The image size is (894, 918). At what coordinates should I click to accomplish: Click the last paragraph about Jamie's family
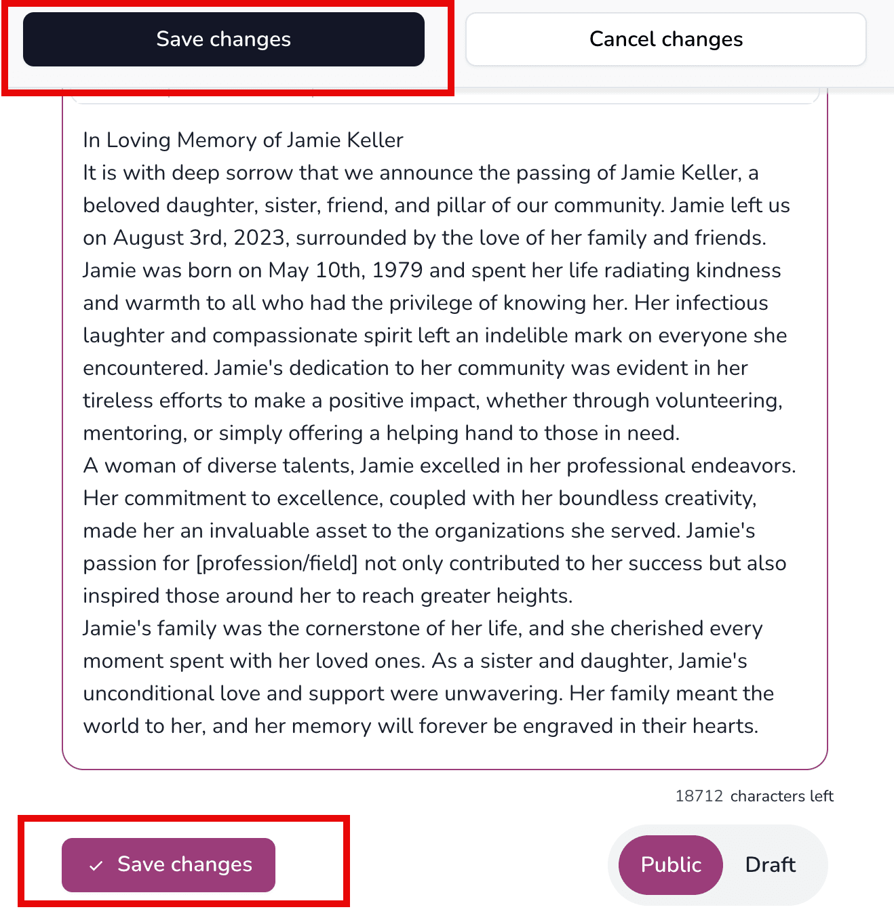(x=421, y=677)
